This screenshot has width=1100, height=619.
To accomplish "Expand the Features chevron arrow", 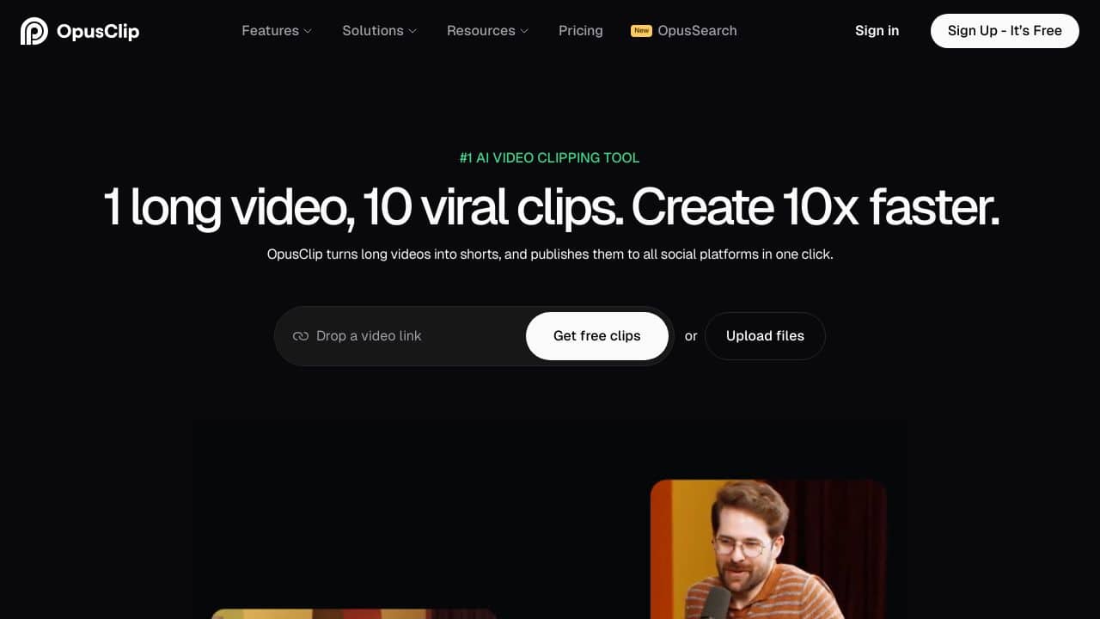I will tap(308, 31).
